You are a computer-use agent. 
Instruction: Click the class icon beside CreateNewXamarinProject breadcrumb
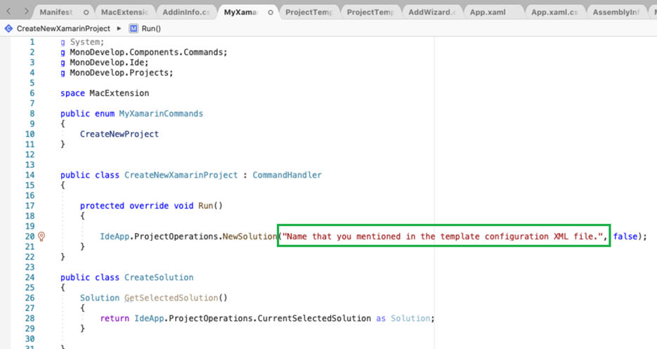click(x=8, y=28)
